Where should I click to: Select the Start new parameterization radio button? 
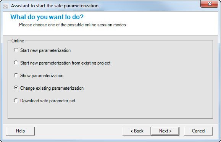(x=16, y=50)
